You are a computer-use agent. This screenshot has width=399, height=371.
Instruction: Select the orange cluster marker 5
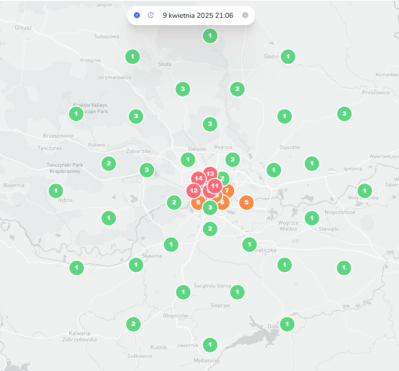click(247, 202)
